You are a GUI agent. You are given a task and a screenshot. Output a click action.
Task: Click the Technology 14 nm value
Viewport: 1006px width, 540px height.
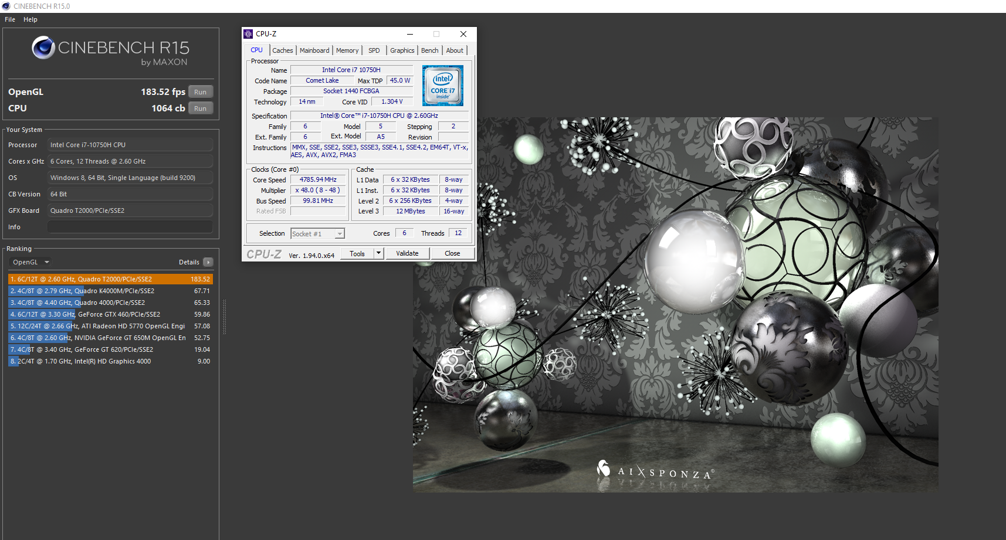tap(307, 102)
